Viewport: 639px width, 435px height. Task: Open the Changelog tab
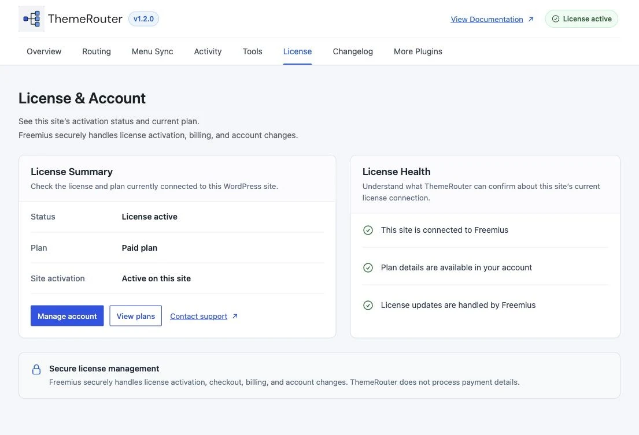click(x=353, y=51)
